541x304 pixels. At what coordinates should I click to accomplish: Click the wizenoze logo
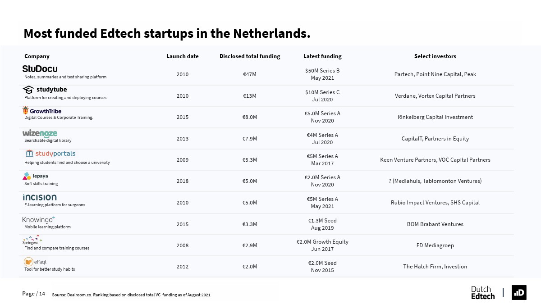pos(40,133)
